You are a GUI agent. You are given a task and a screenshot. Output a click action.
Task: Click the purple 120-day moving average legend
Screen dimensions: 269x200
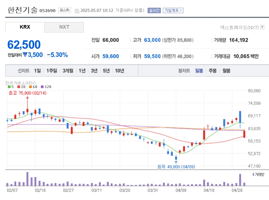pos(46,87)
